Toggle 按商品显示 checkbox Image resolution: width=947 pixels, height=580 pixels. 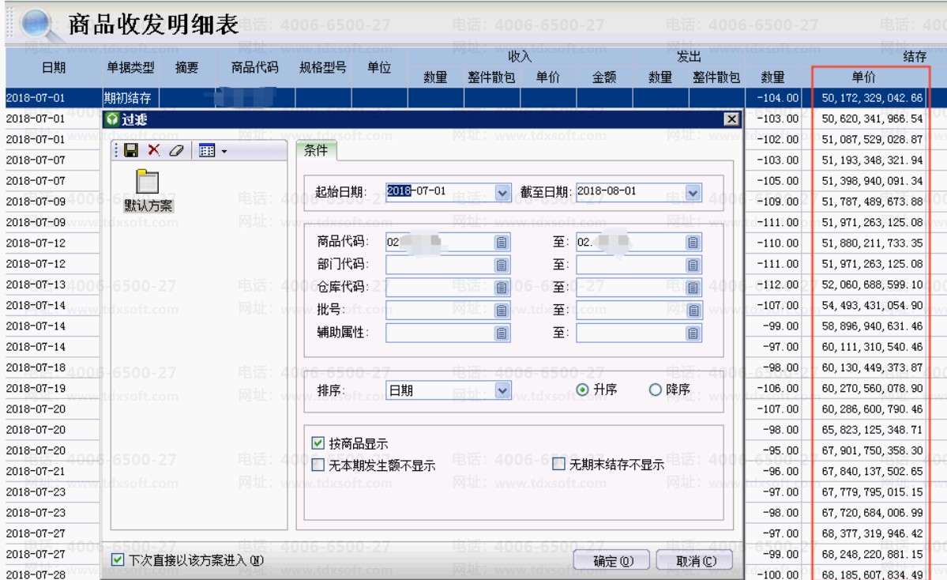pyautogui.click(x=318, y=443)
